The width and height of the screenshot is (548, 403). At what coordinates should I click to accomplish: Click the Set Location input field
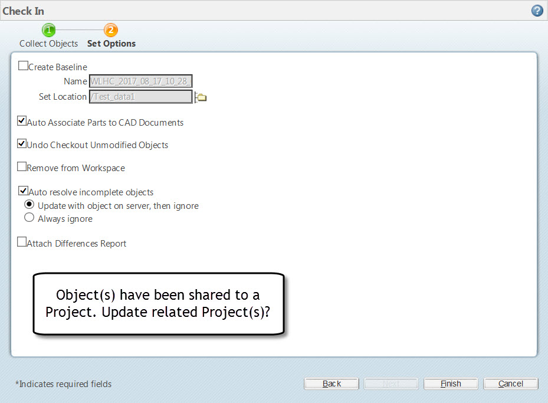point(140,96)
